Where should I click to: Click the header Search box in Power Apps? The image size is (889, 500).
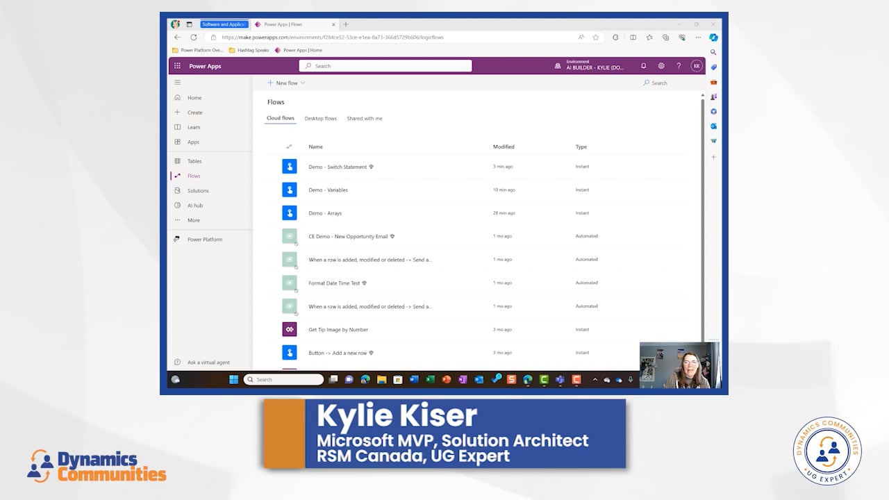coord(385,66)
